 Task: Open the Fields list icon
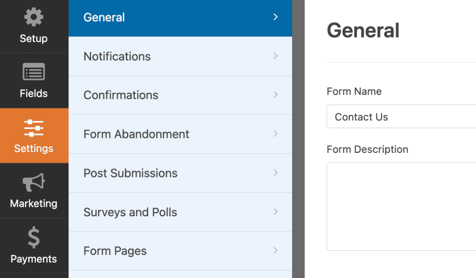(34, 72)
